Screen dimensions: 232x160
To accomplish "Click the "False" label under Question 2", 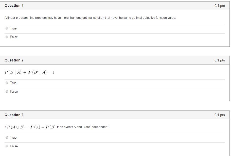I will [x=14, y=92].
